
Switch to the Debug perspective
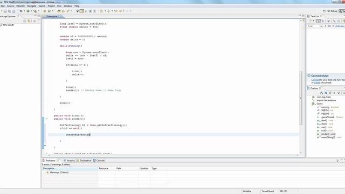[333, 11]
